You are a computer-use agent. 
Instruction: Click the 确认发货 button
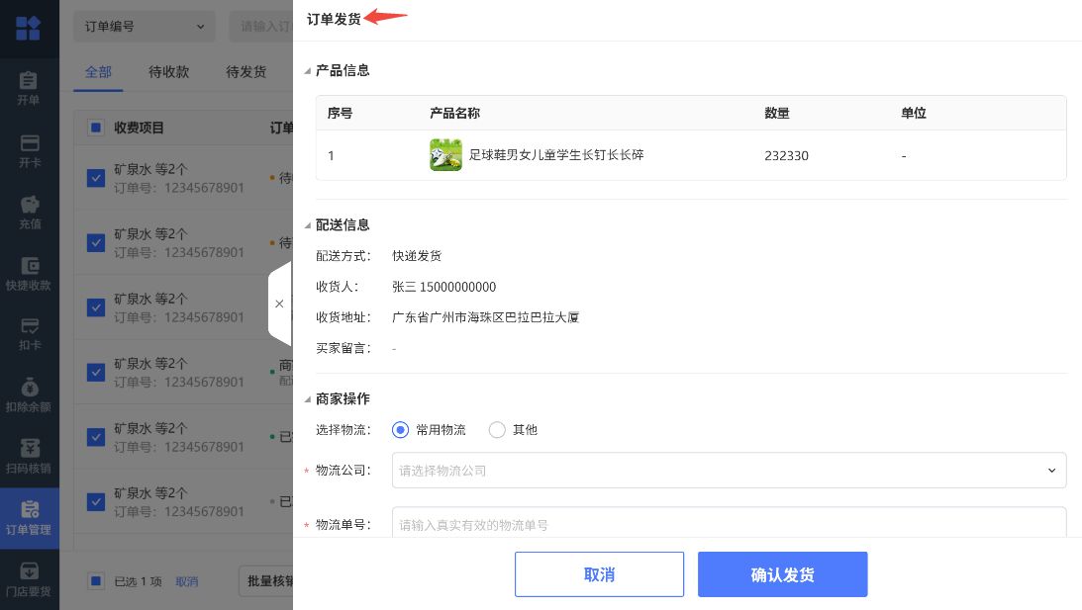(x=782, y=574)
